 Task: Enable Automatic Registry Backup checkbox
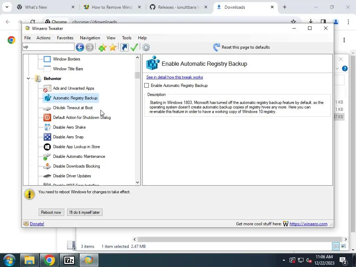[147, 86]
